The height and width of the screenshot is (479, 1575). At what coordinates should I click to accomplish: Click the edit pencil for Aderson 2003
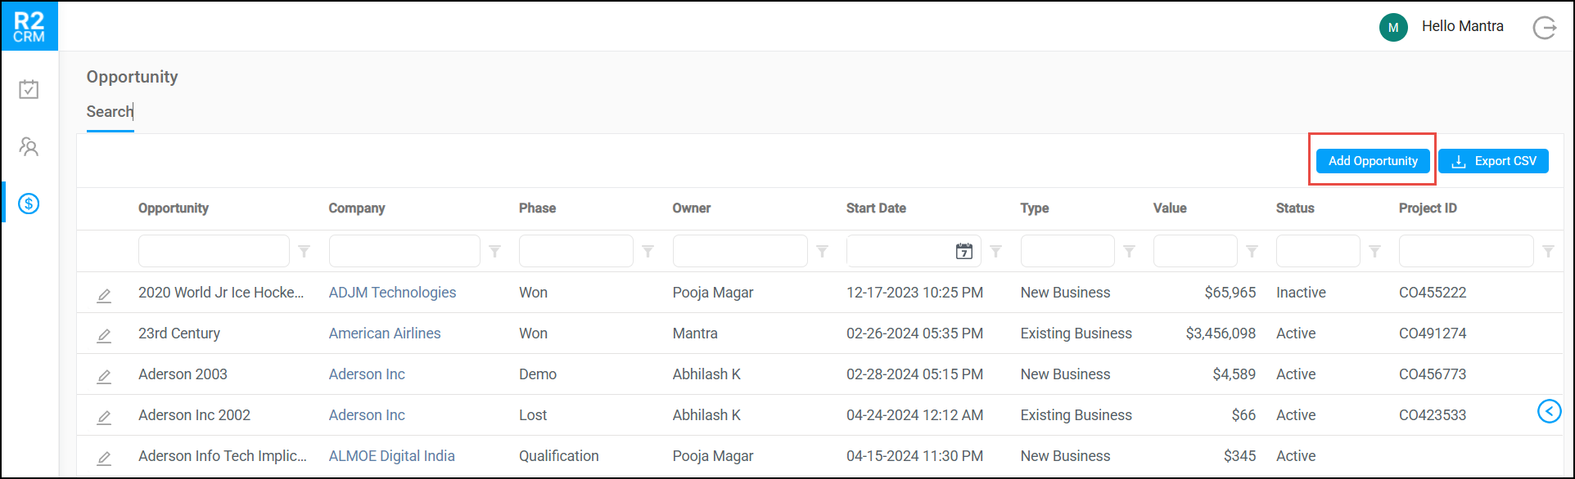coord(104,376)
